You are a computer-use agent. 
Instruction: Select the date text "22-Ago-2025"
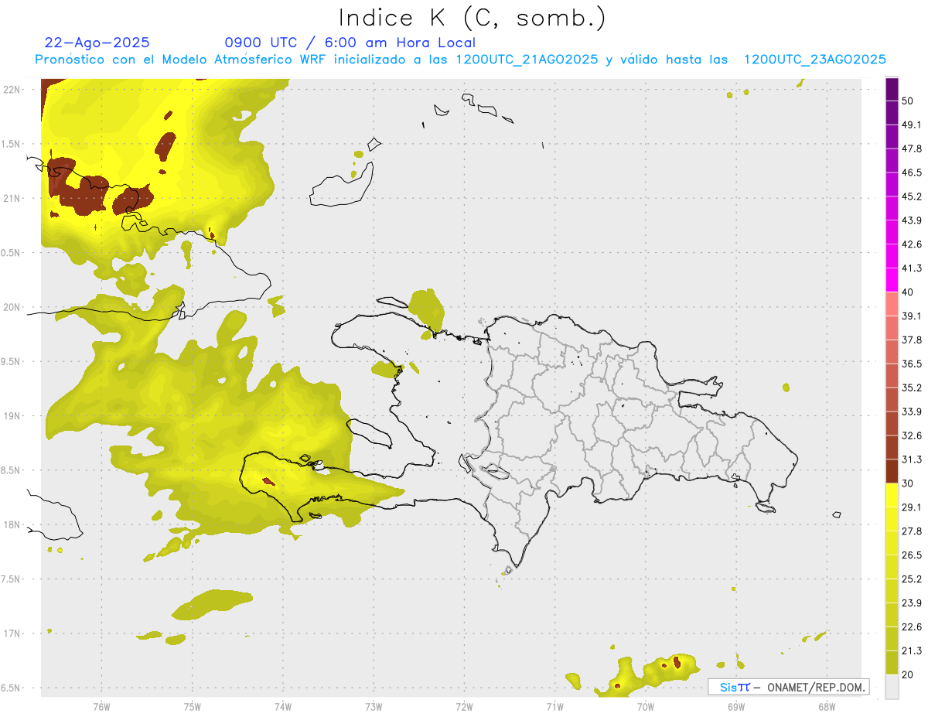coord(97,43)
